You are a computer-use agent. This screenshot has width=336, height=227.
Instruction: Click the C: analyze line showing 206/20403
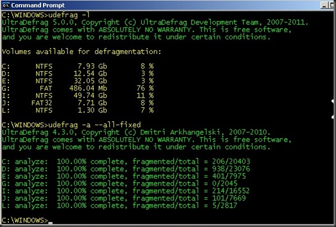coord(126,161)
